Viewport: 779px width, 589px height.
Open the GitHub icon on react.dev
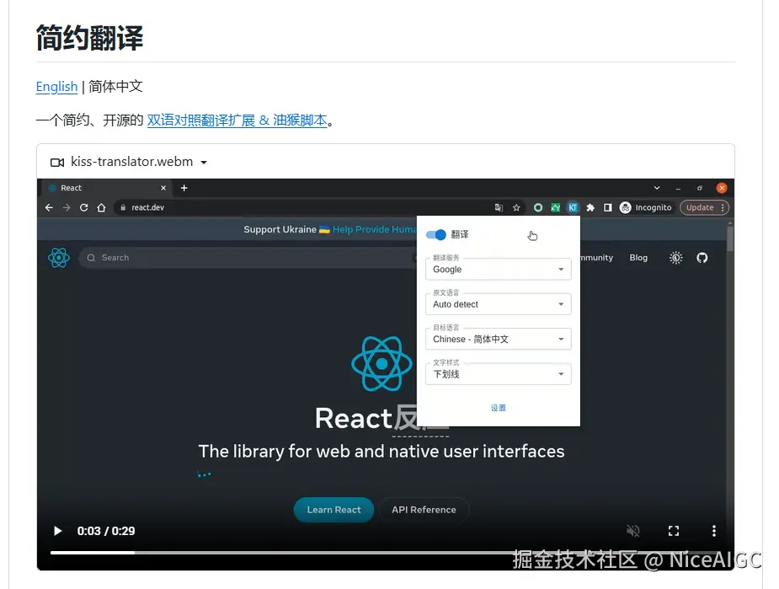point(702,258)
